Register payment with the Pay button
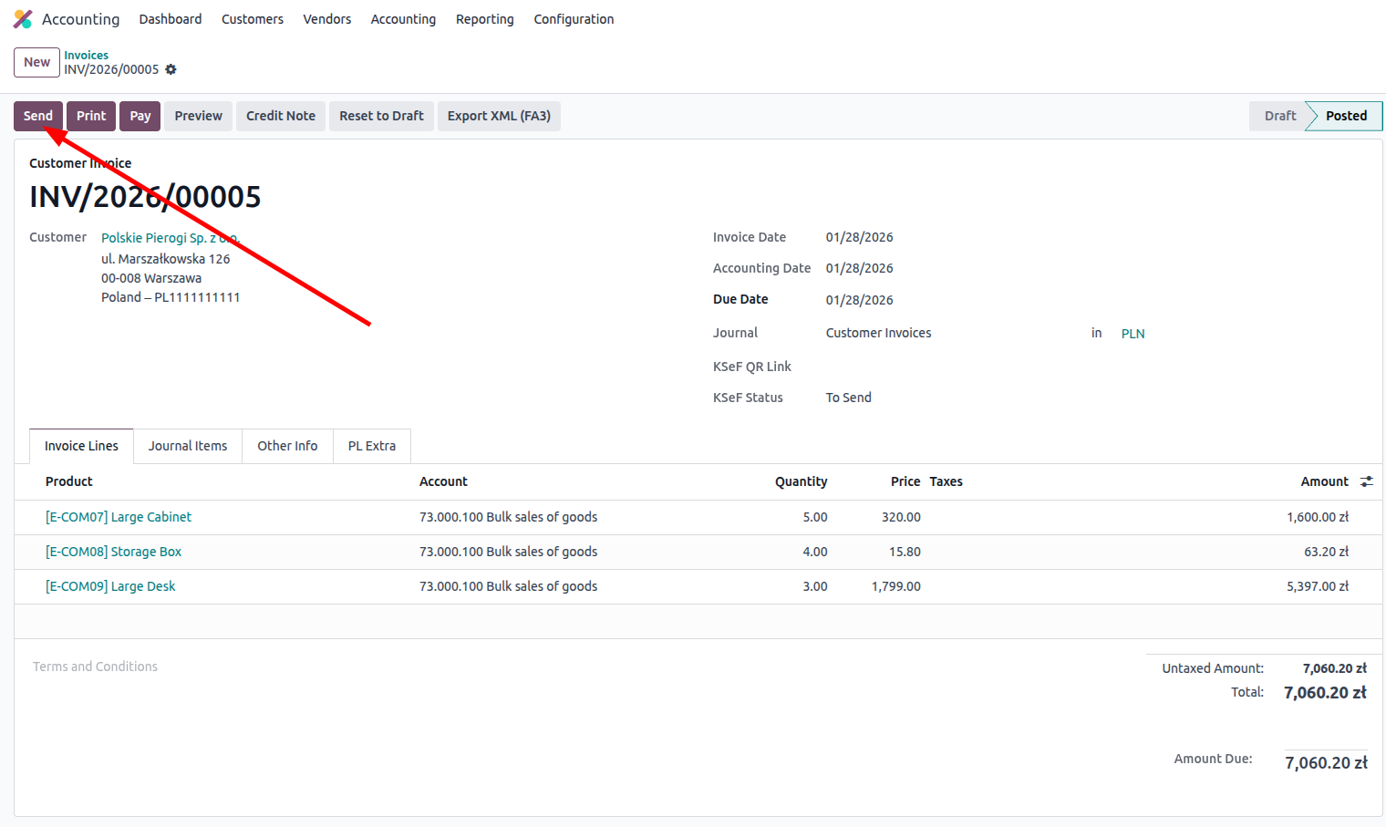This screenshot has width=1386, height=827. (140, 116)
